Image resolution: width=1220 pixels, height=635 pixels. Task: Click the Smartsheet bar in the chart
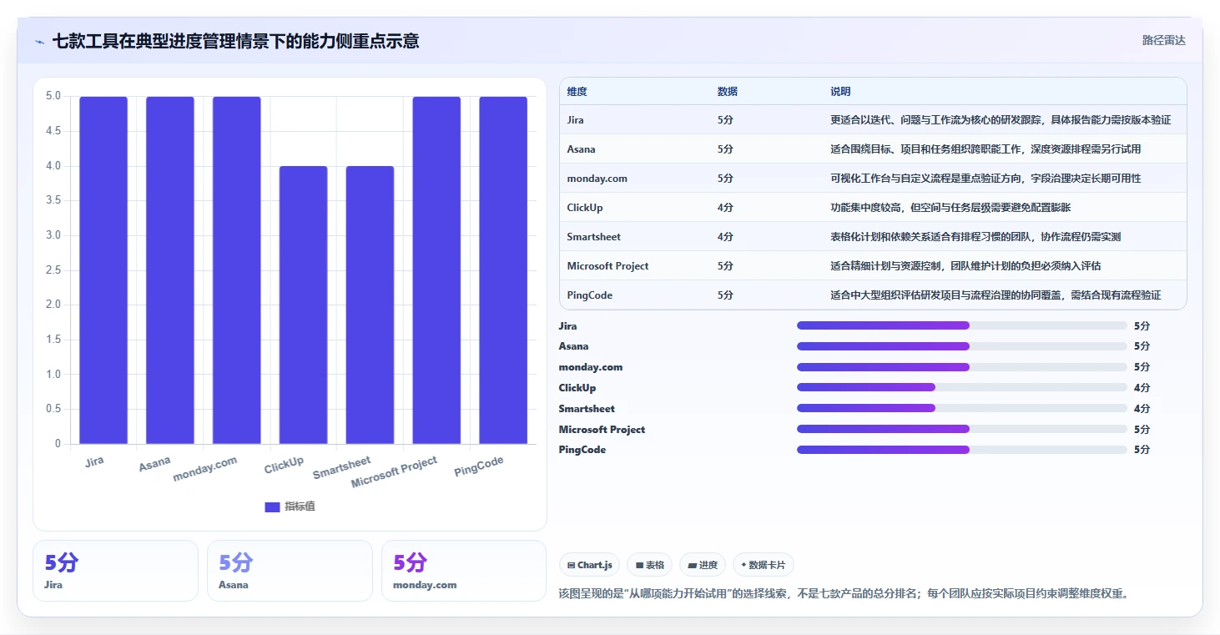click(x=370, y=305)
